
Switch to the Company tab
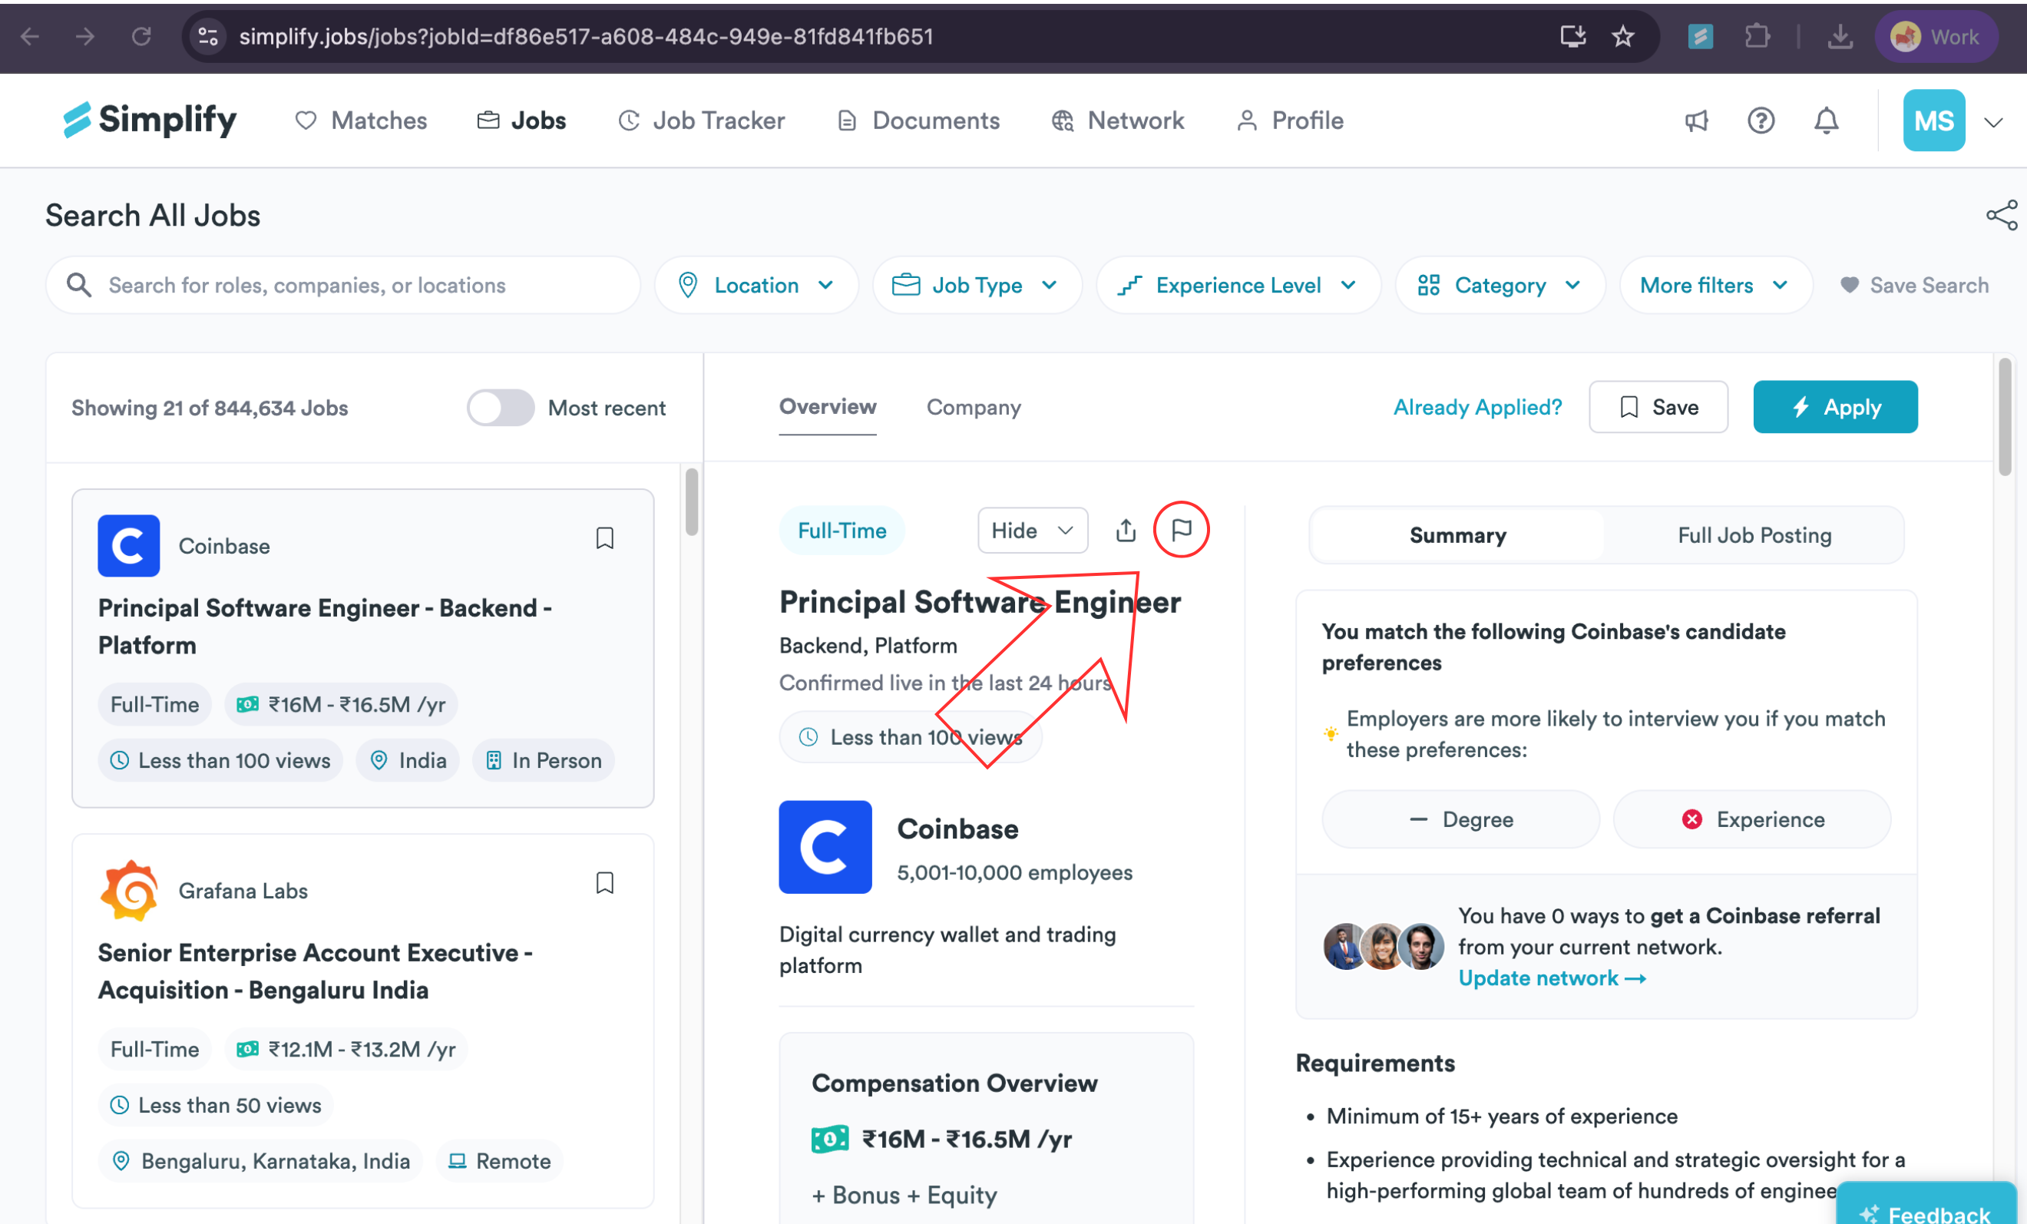tap(974, 407)
